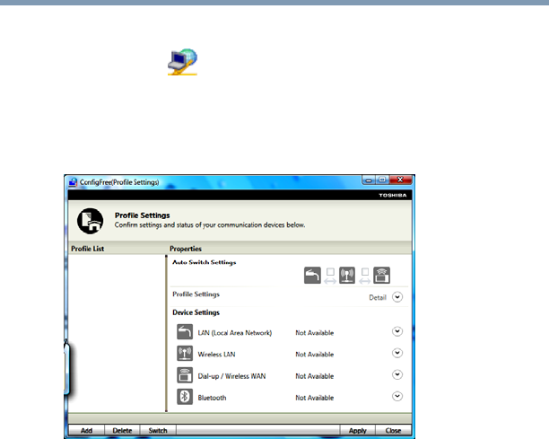Select the Wireless WAN icon in Auto Switch Settings
Image resolution: width=549 pixels, height=439 pixels.
tap(381, 275)
